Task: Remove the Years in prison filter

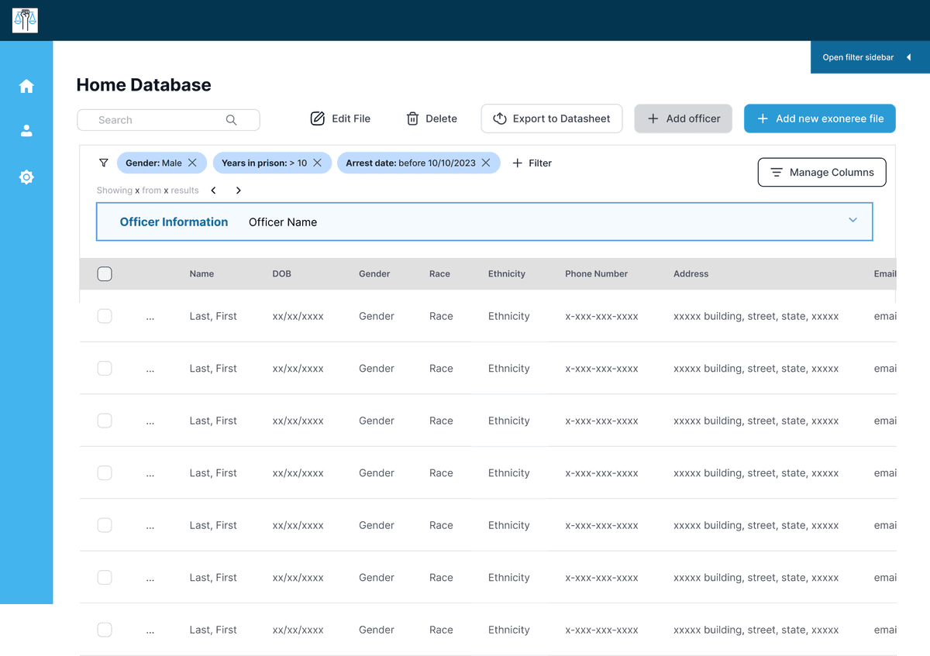Action: point(318,163)
